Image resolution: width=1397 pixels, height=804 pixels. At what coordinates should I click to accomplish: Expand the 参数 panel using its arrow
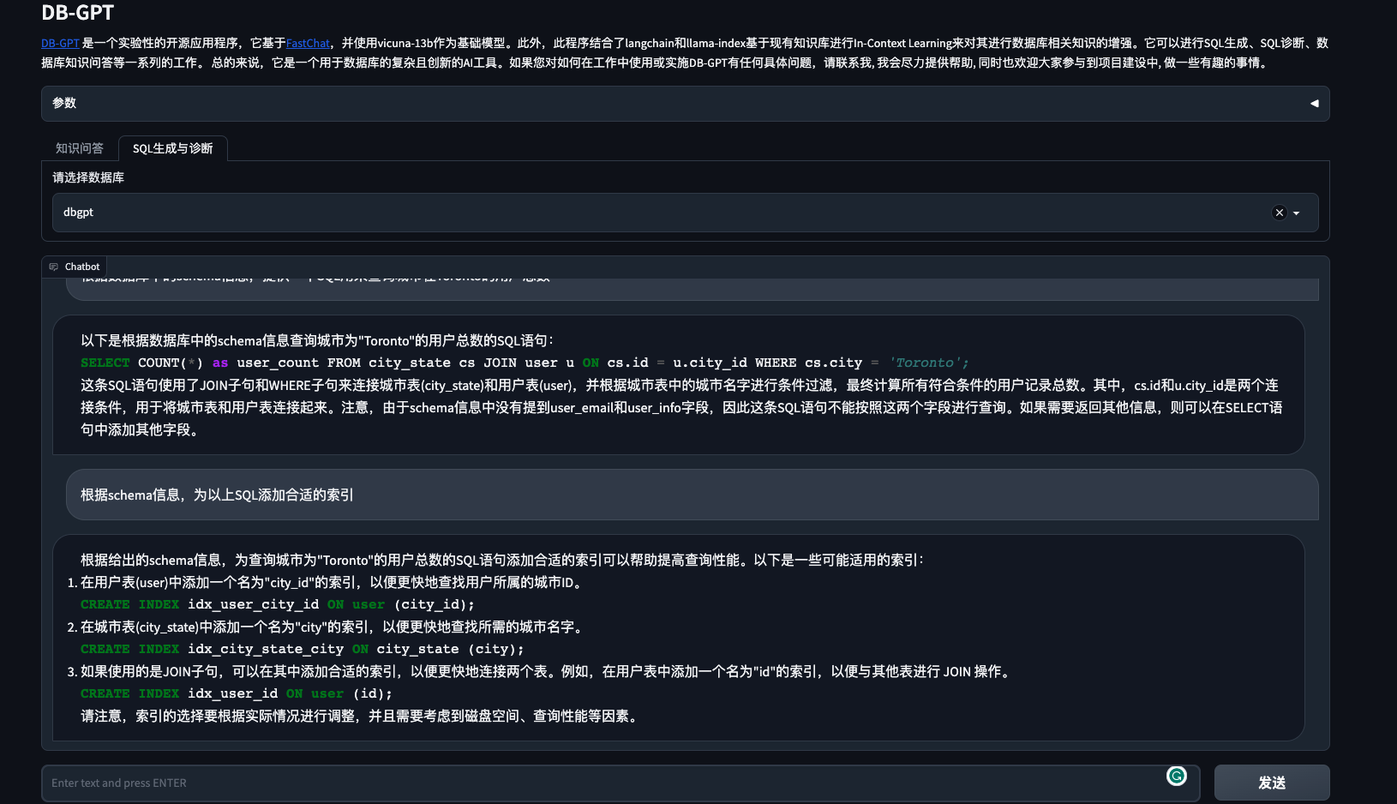[x=1314, y=104]
